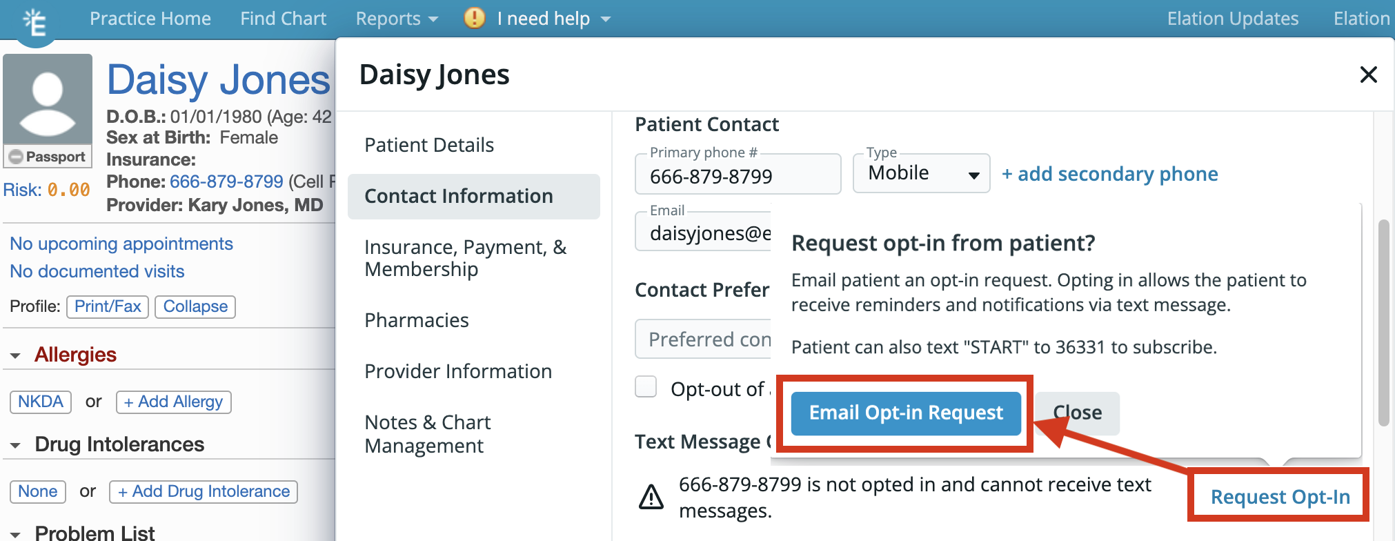Click the Add Allergy button
The width and height of the screenshot is (1395, 541).
pos(174,402)
